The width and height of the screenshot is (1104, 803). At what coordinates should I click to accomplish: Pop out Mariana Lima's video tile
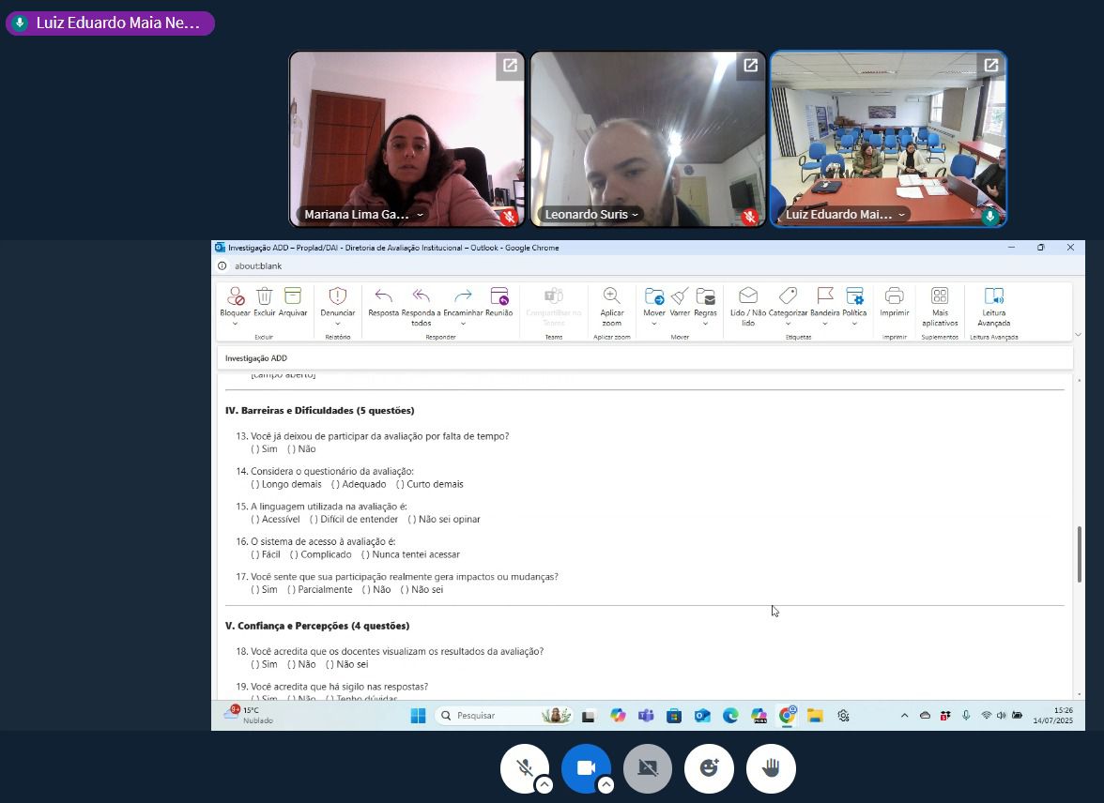coord(510,66)
